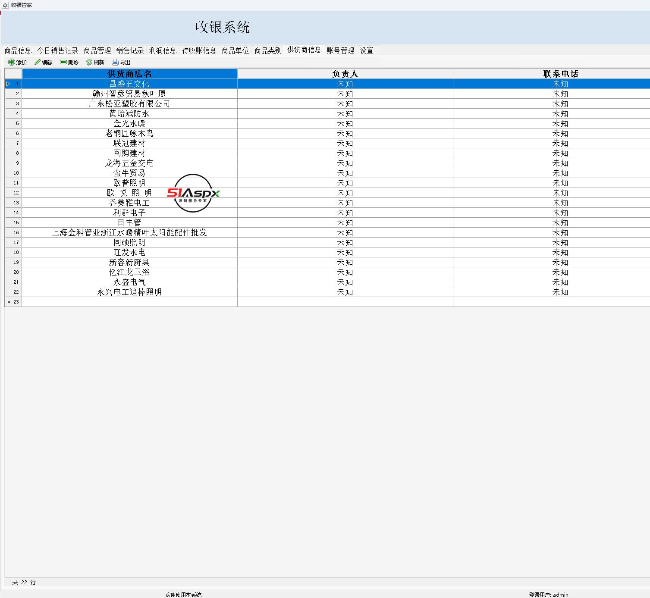
Task: Click supplier 永兴电工追棒照明
Action: coord(129,292)
